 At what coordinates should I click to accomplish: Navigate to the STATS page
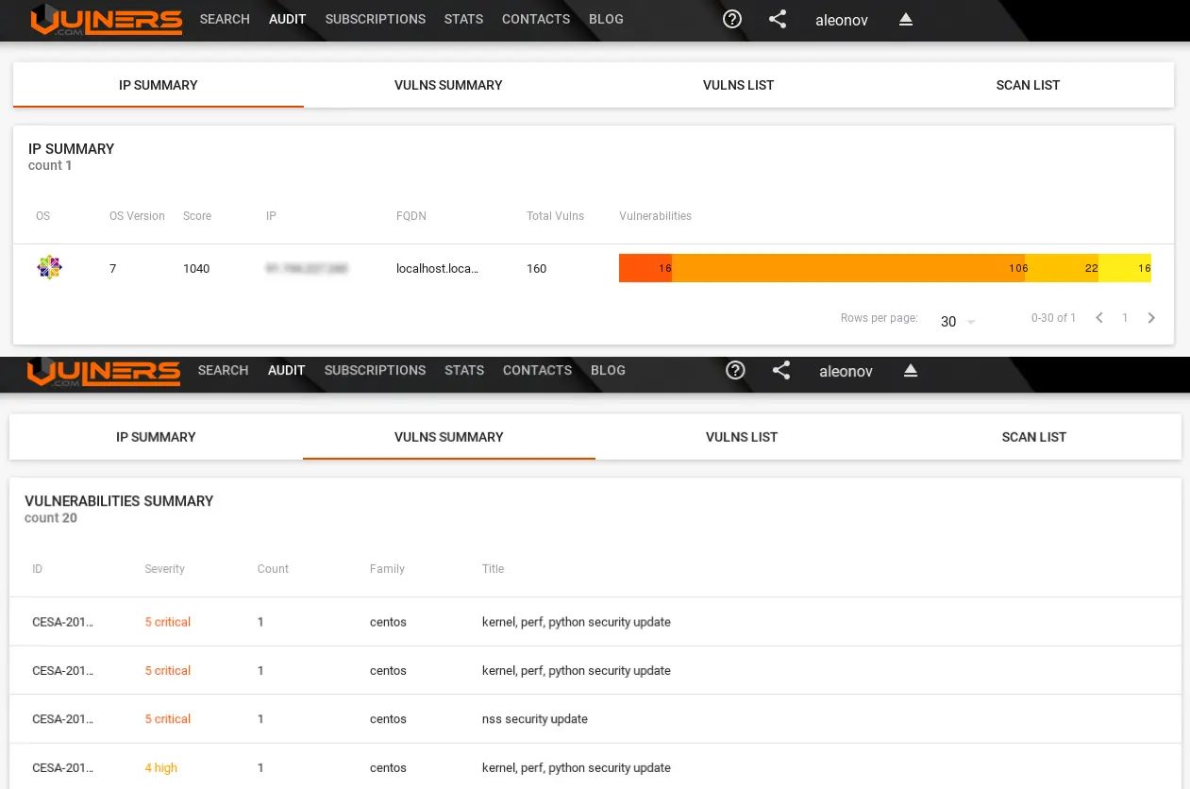(463, 19)
